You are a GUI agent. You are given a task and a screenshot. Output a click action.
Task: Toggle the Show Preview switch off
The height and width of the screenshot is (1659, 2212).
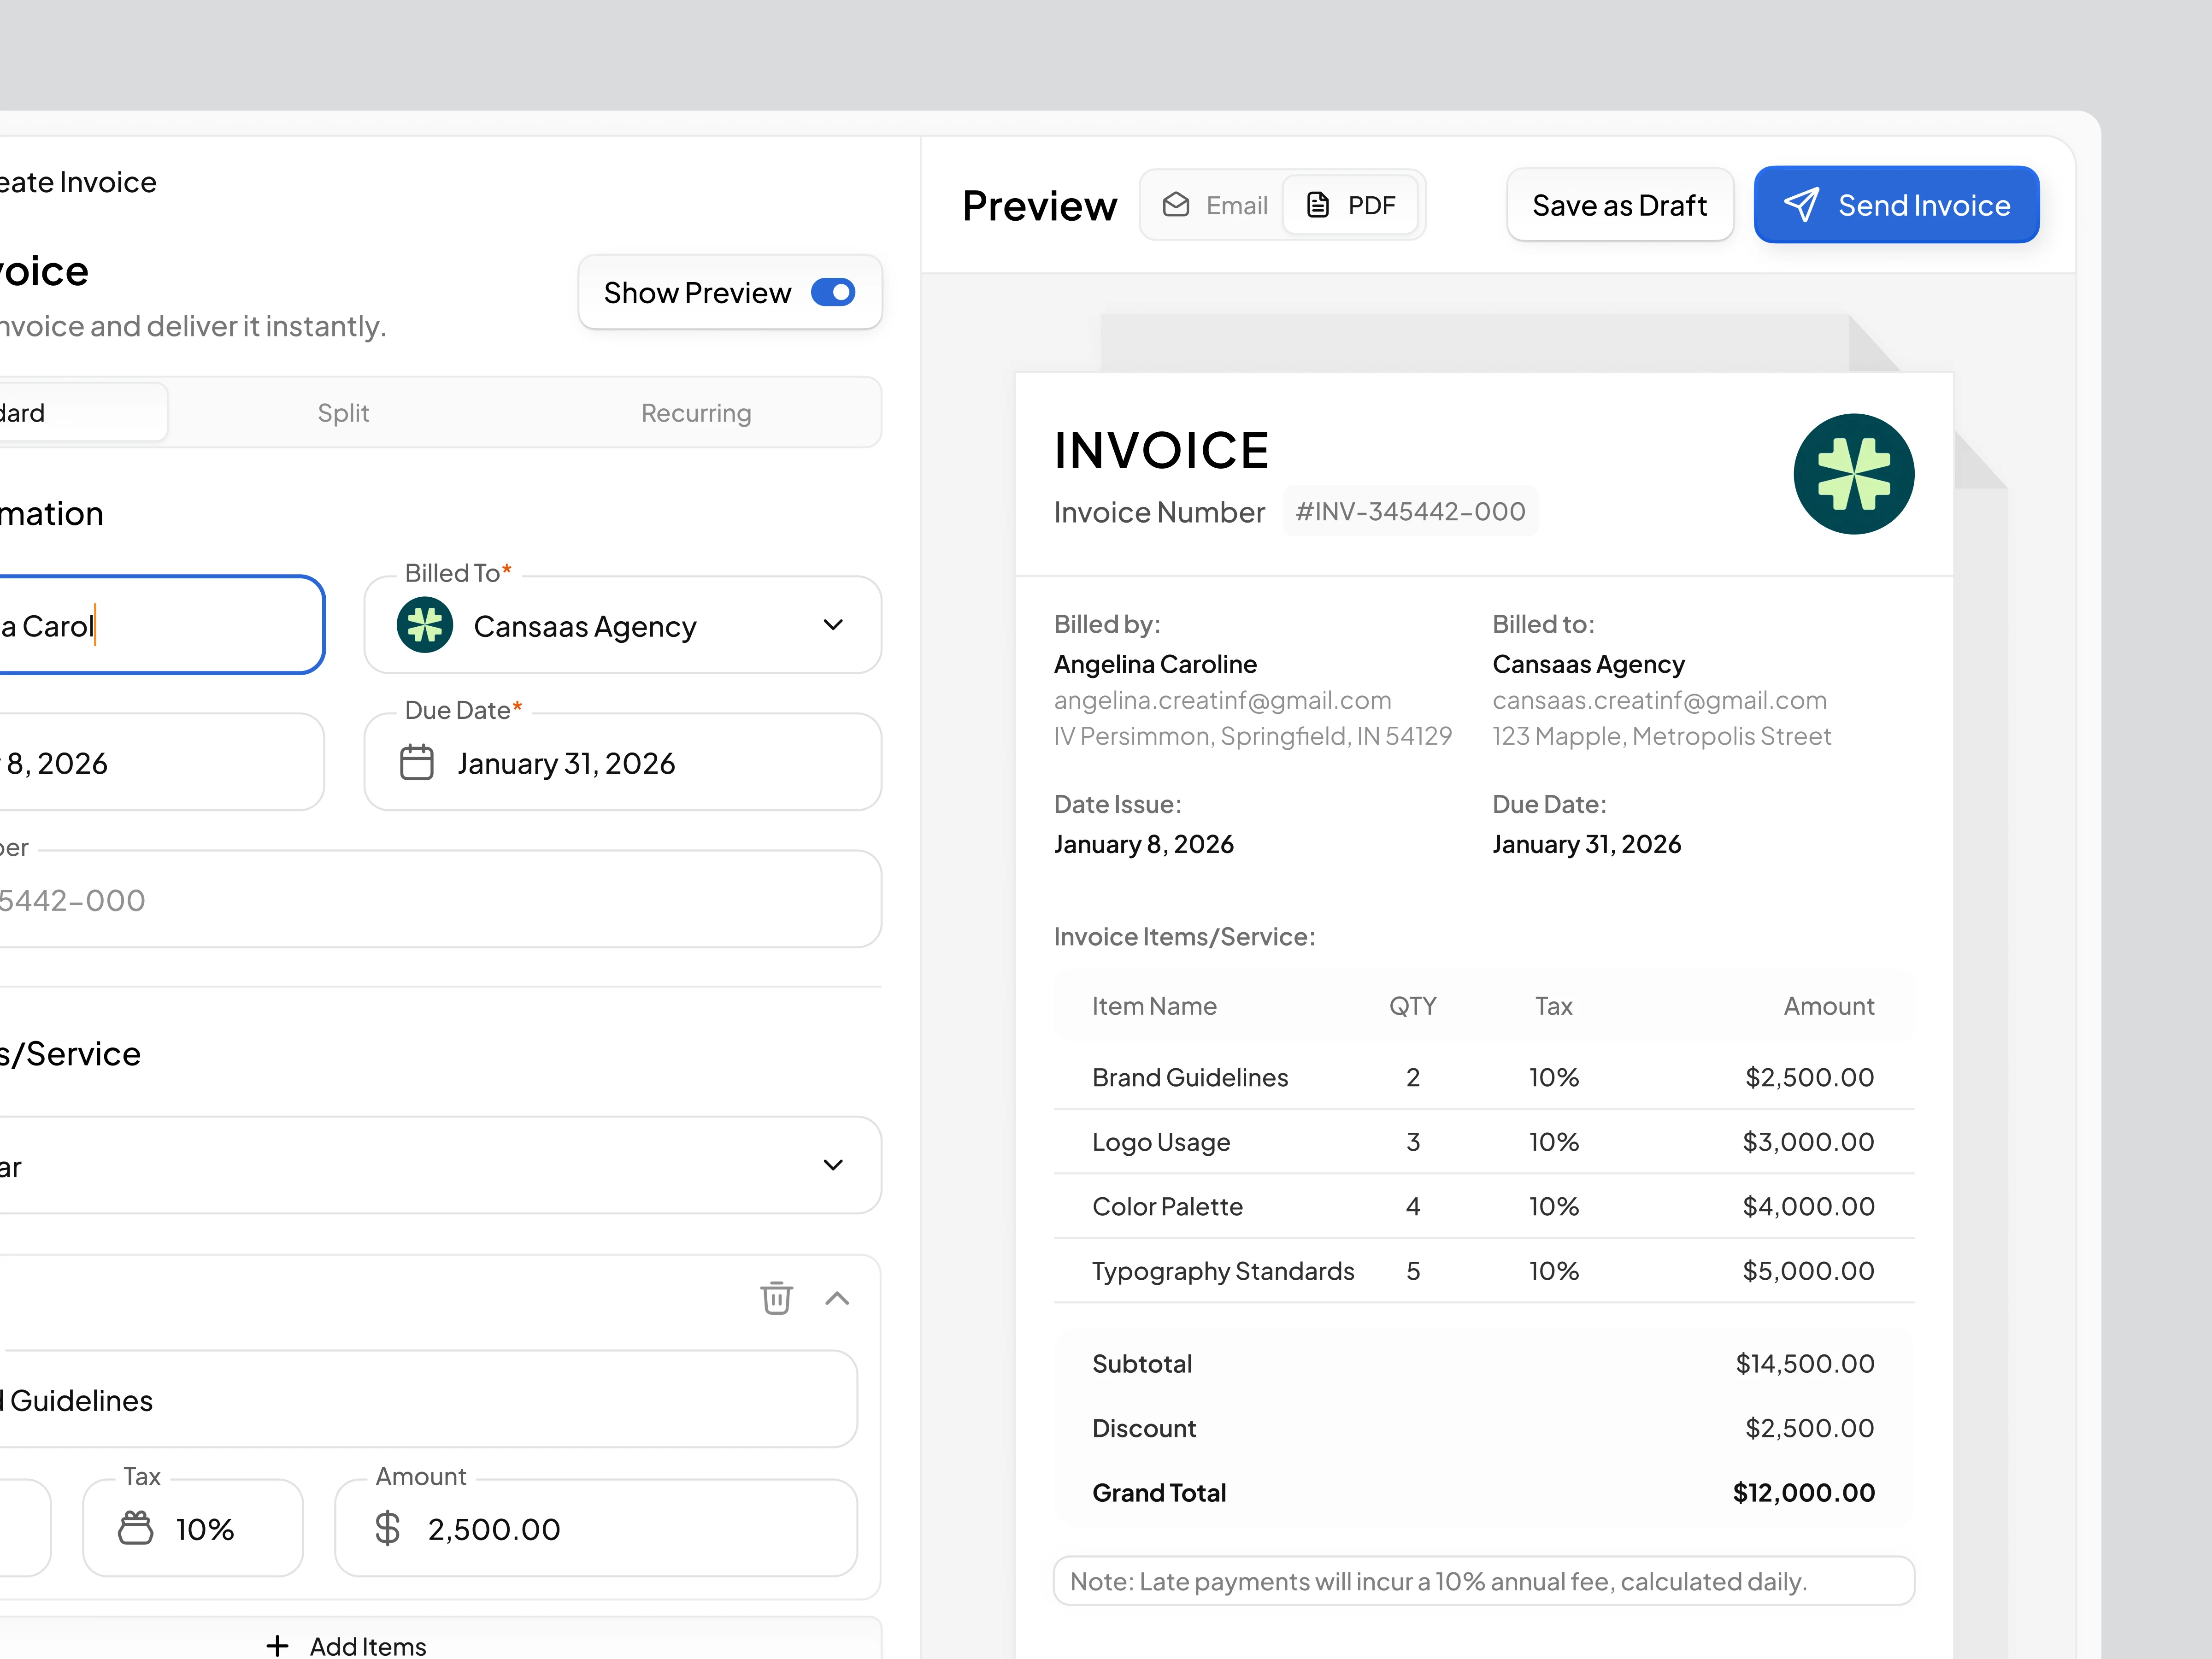pos(833,292)
